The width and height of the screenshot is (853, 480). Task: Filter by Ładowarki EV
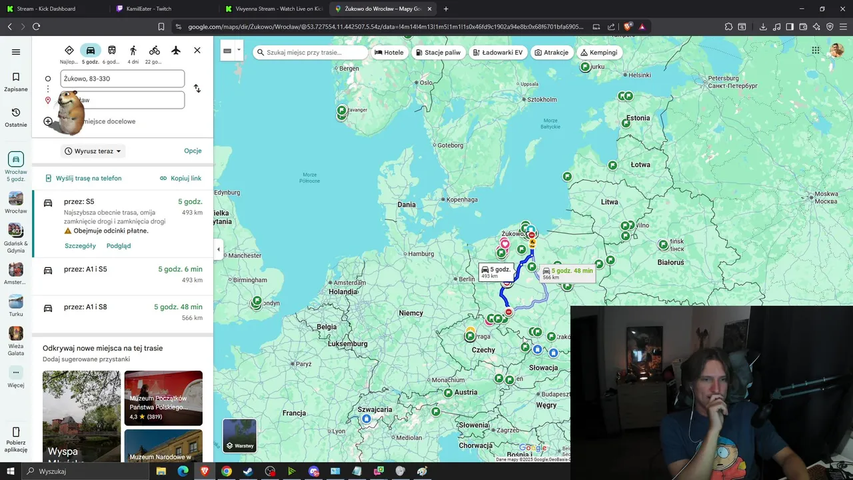[497, 53]
